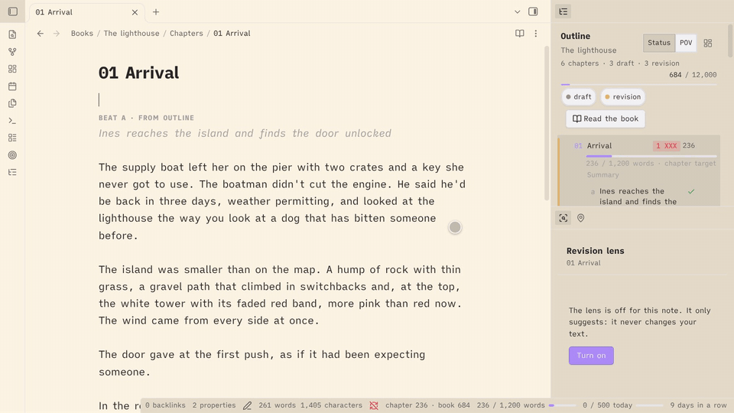Go to The lighthouse breadcrumb folder

[132, 33]
